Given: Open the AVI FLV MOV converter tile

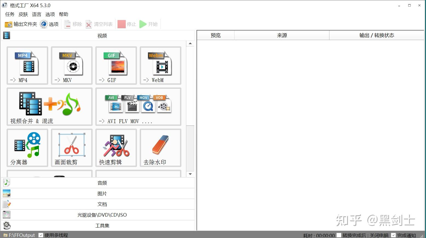Looking at the screenshot, I should coord(138,107).
